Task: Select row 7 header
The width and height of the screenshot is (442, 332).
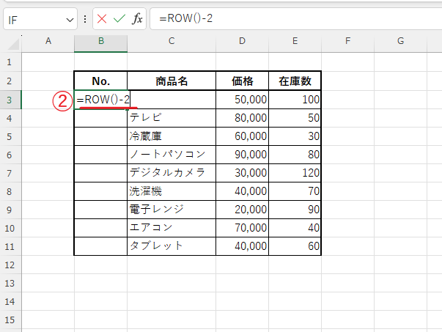Action: coord(11,173)
